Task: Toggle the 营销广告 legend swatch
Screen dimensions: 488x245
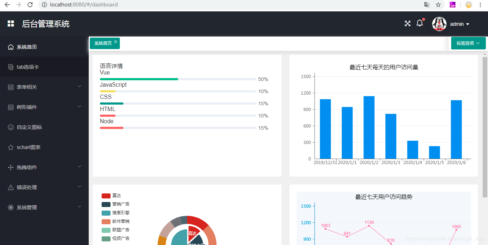Action: 106,205
